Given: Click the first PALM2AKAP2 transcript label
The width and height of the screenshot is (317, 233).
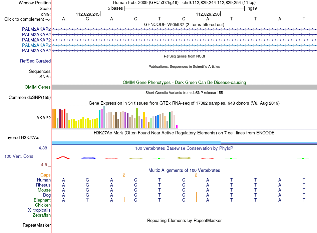Looking at the screenshot, I should 36,29.
